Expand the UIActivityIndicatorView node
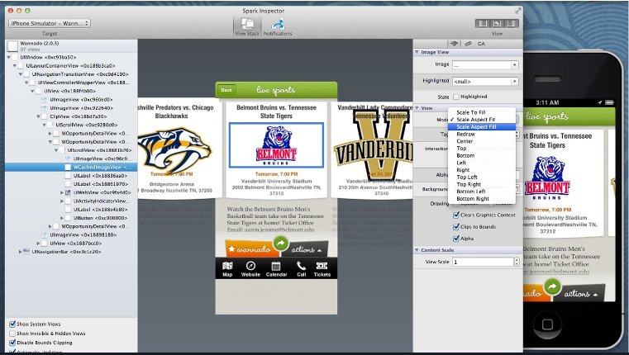This screenshot has height=355, width=629. [62, 201]
